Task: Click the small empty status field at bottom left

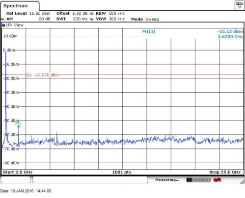Action: point(16,180)
